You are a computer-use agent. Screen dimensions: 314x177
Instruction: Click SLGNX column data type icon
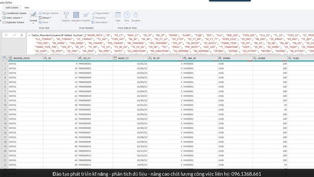pyautogui.click(x=255, y=58)
